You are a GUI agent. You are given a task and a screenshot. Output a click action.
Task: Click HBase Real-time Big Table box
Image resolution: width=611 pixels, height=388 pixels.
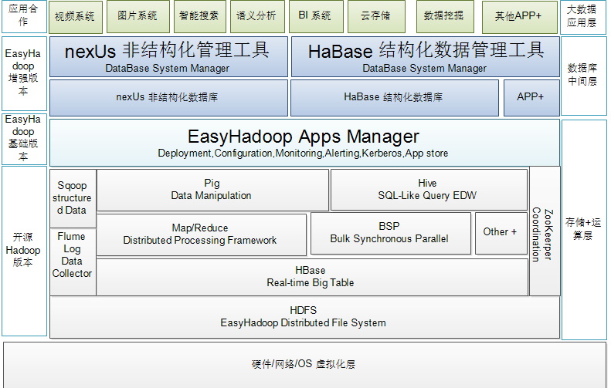(x=312, y=277)
